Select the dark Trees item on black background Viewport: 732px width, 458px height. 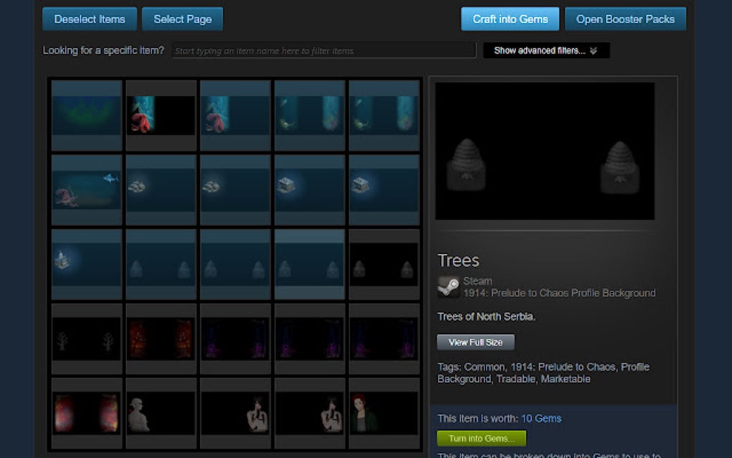(x=384, y=264)
